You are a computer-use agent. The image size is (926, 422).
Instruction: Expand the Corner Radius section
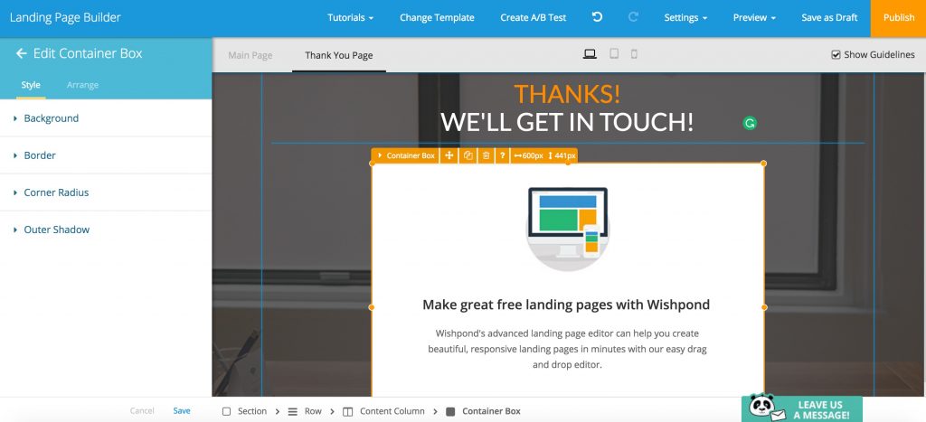pos(56,192)
